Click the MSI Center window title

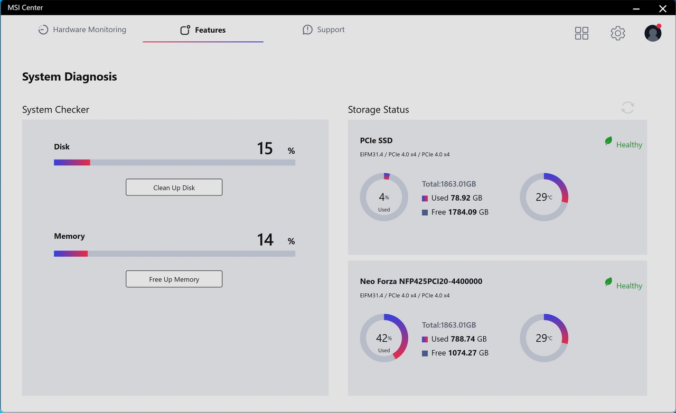tap(25, 7)
